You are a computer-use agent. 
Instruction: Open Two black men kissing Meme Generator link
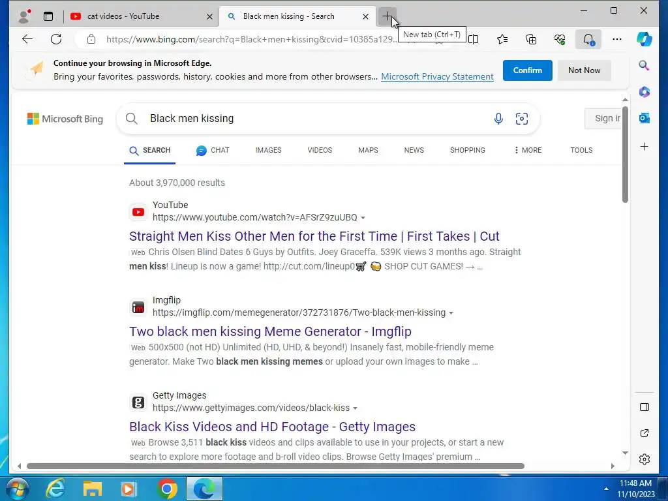tap(270, 331)
